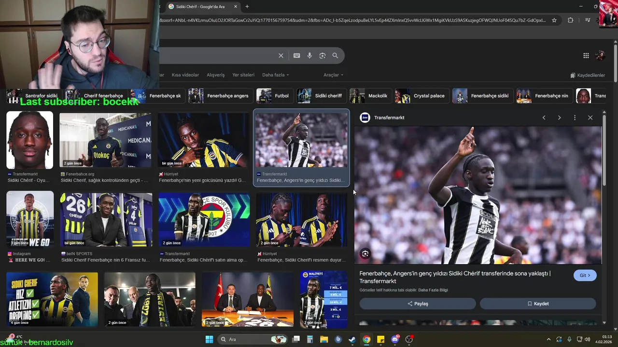Image resolution: width=618 pixels, height=347 pixels.
Task: Open Discord from the taskbar
Action: (x=395, y=339)
